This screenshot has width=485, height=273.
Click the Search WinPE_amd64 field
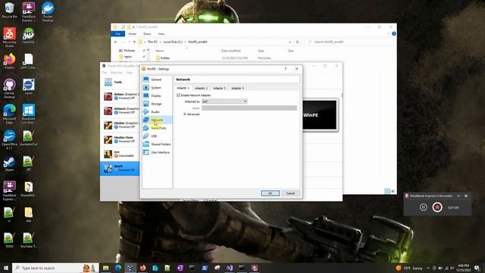click(349, 42)
